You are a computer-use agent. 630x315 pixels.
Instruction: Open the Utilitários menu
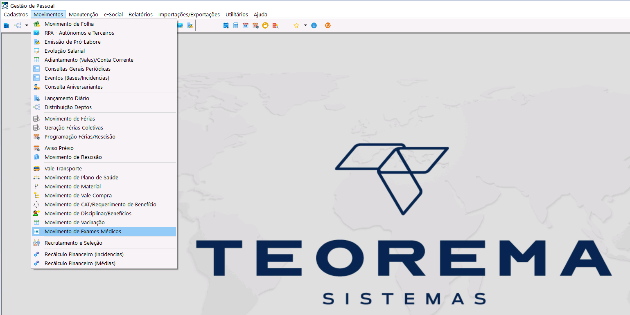pos(237,14)
